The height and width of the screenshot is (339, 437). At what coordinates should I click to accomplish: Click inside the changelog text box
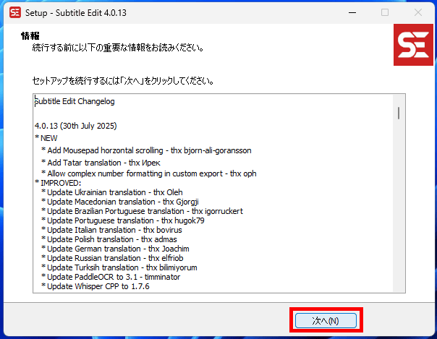tap(219, 193)
